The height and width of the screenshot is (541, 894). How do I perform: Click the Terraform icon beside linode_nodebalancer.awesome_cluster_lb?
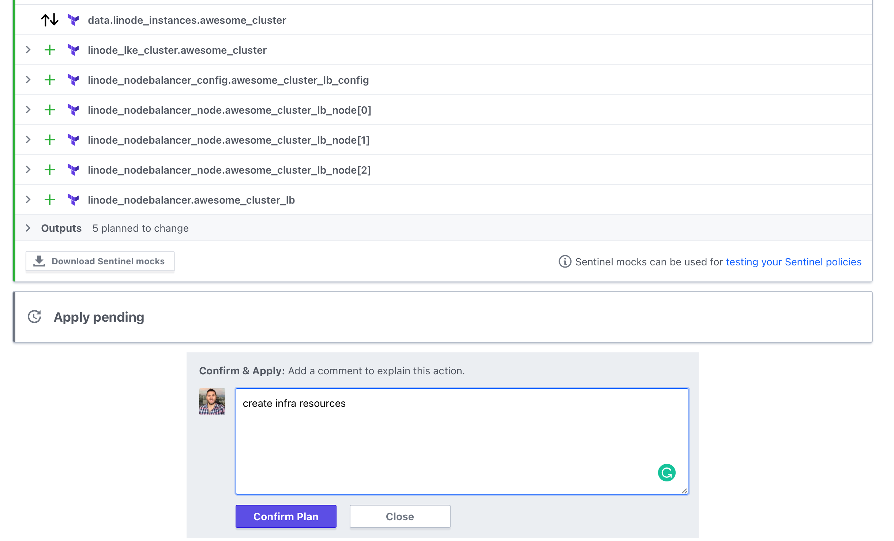pyautogui.click(x=74, y=200)
